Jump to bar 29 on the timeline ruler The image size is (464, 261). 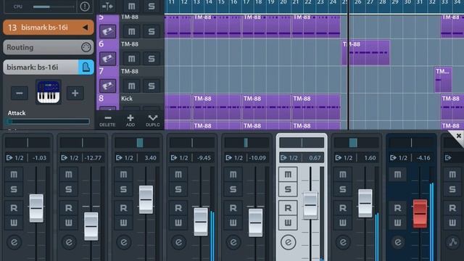pos(395,2)
